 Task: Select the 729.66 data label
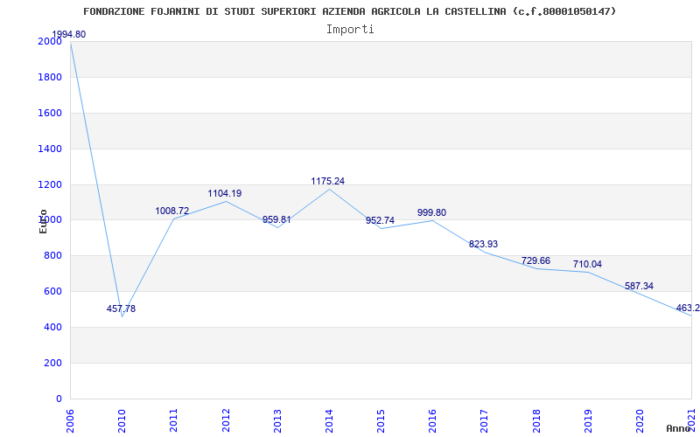coord(535,260)
